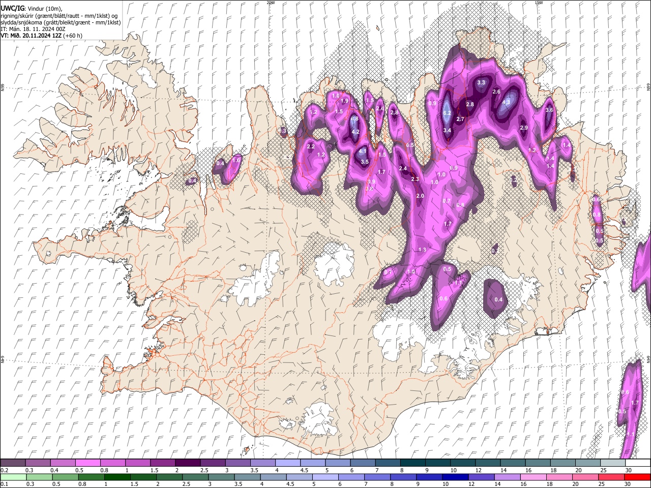The width and height of the screenshot is (651, 488).
Task: Click the IT: Mán. 18.11.2024 00Z line
Action: click(x=33, y=29)
